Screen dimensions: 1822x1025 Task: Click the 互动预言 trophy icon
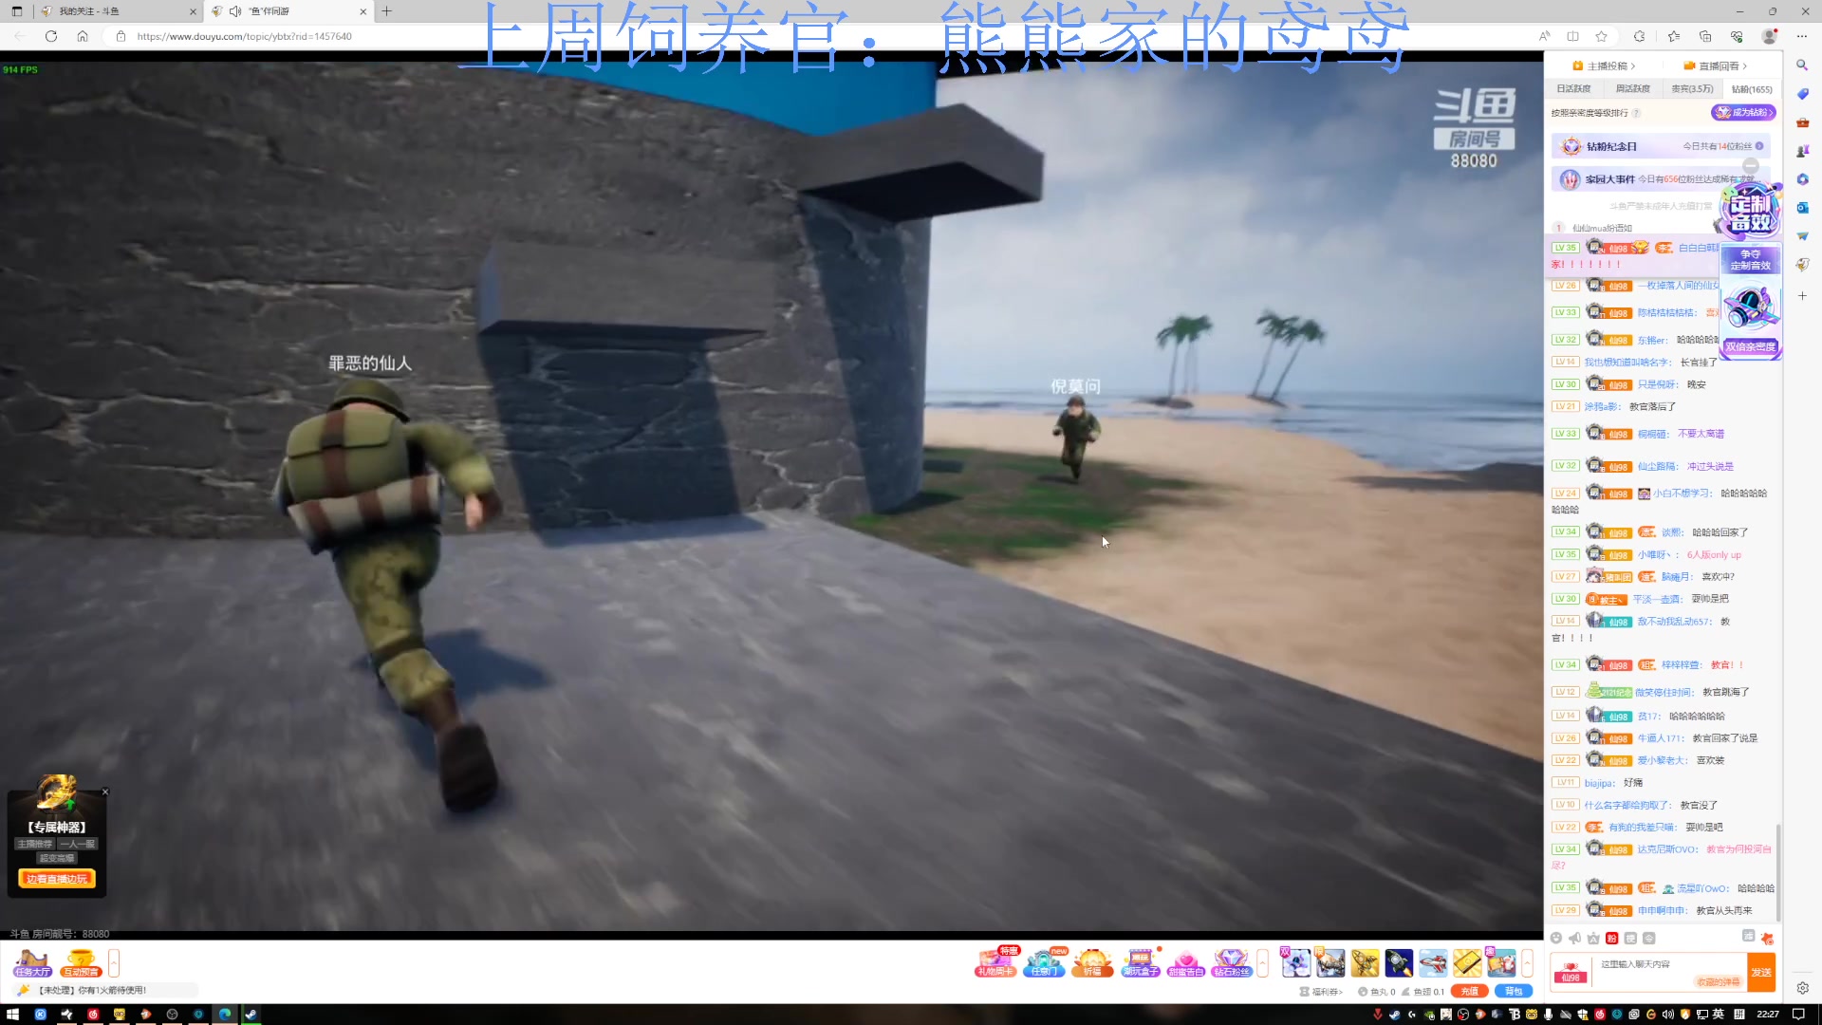[x=81, y=962]
